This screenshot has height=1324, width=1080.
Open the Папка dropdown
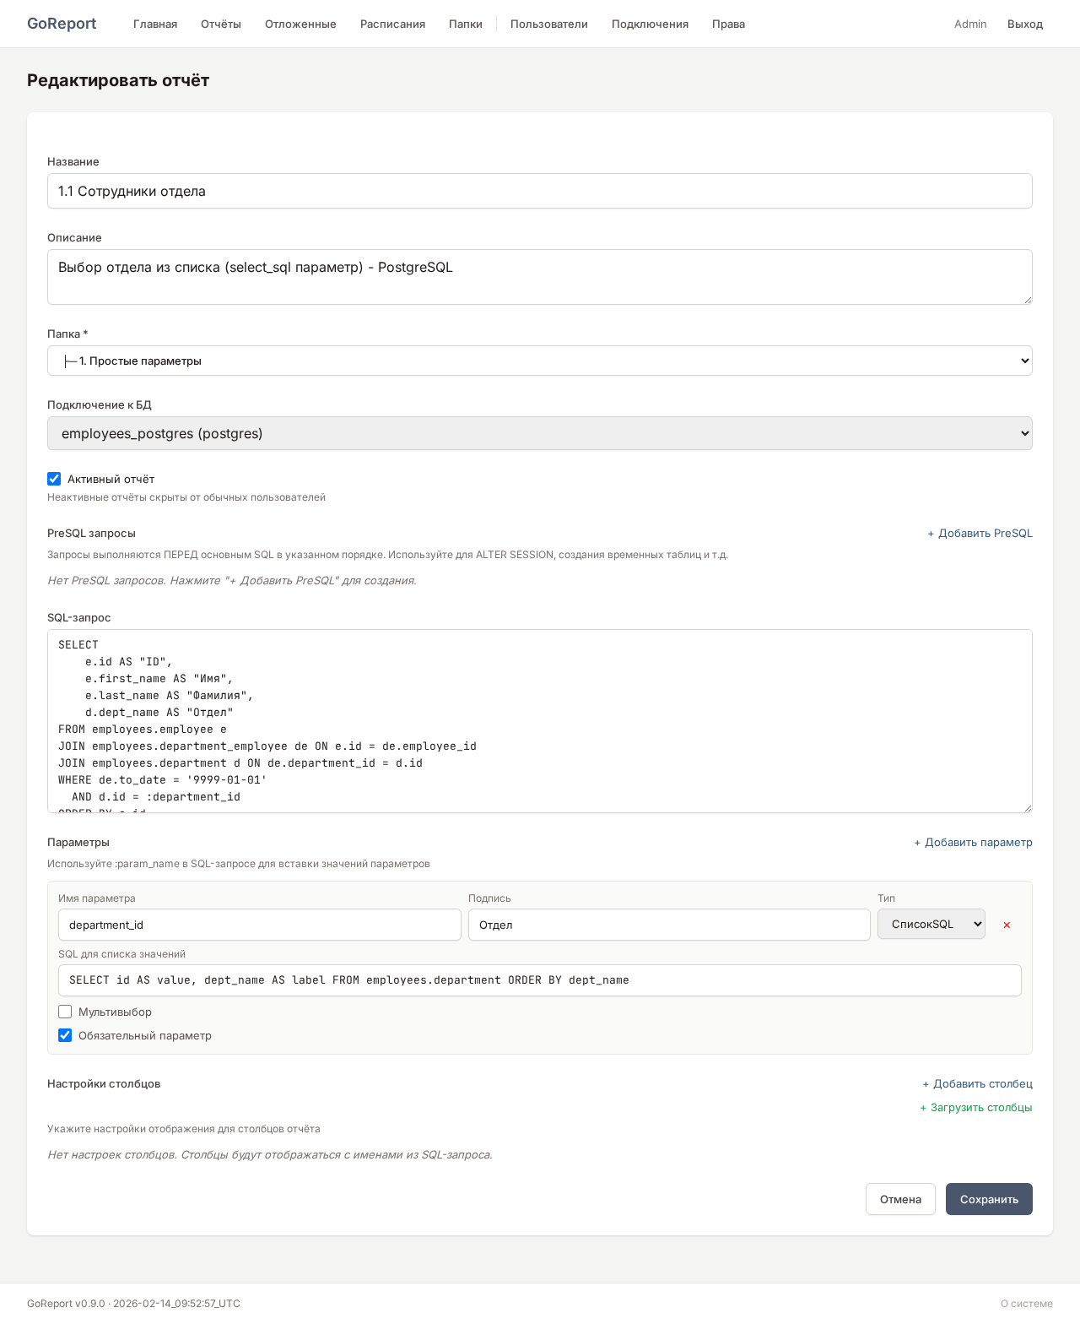click(x=540, y=361)
